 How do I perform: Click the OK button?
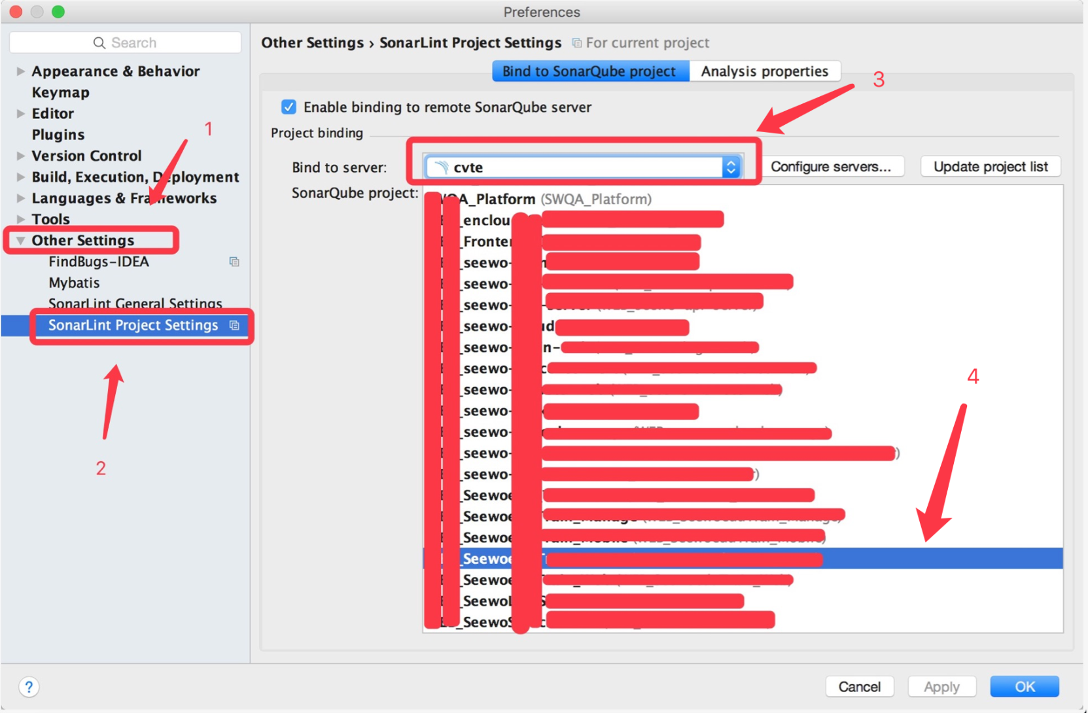tap(1025, 687)
